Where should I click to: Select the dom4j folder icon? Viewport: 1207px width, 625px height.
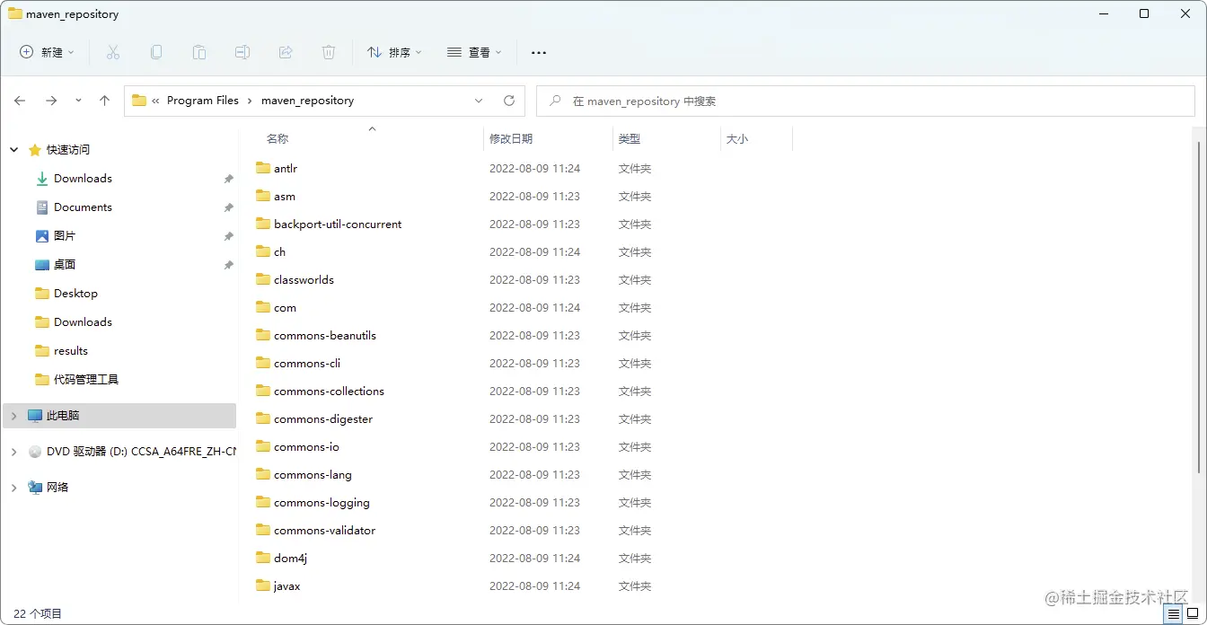point(263,558)
